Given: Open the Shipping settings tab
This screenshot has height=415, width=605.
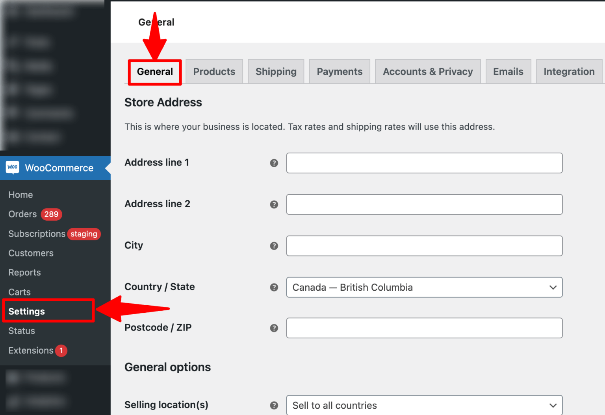Looking at the screenshot, I should [276, 71].
